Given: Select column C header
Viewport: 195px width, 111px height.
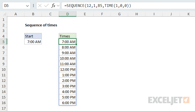Looking at the screenshot, I should [50, 14].
